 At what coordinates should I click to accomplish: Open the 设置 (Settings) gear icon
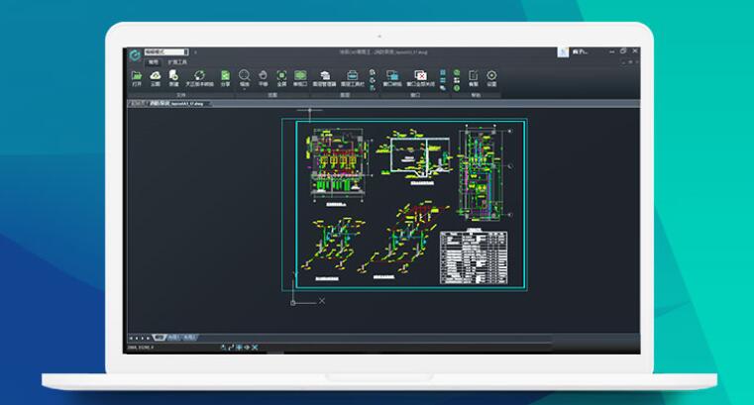pyautogui.click(x=491, y=75)
